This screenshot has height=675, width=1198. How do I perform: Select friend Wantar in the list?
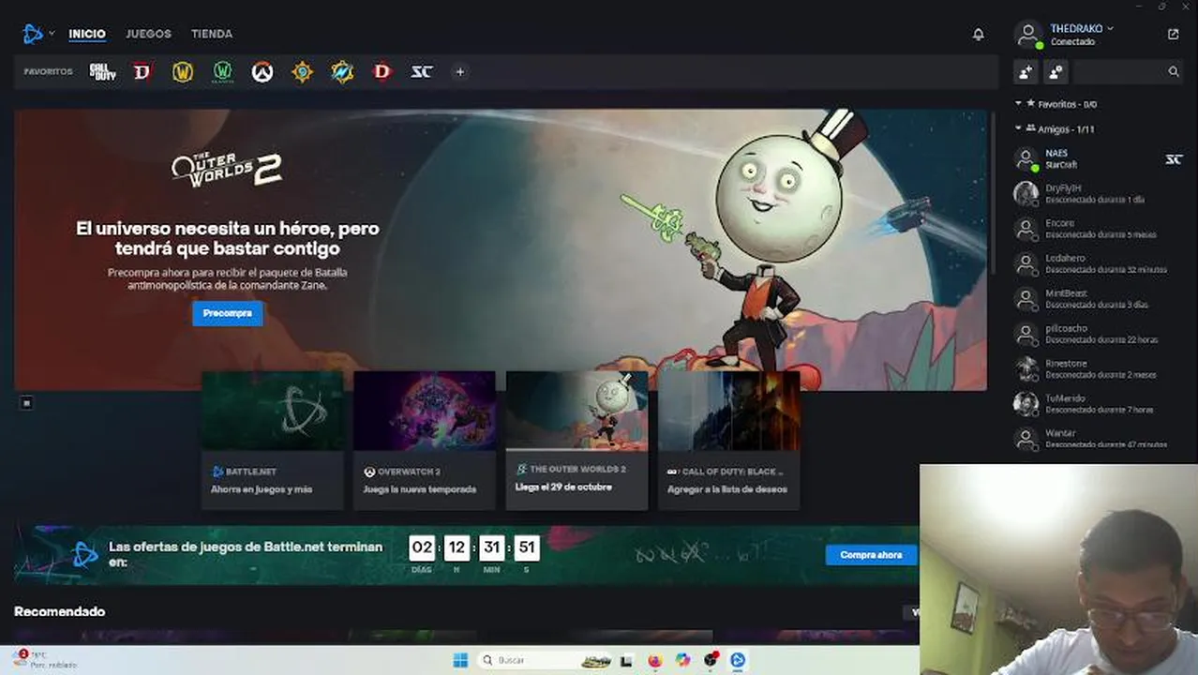click(x=1098, y=439)
